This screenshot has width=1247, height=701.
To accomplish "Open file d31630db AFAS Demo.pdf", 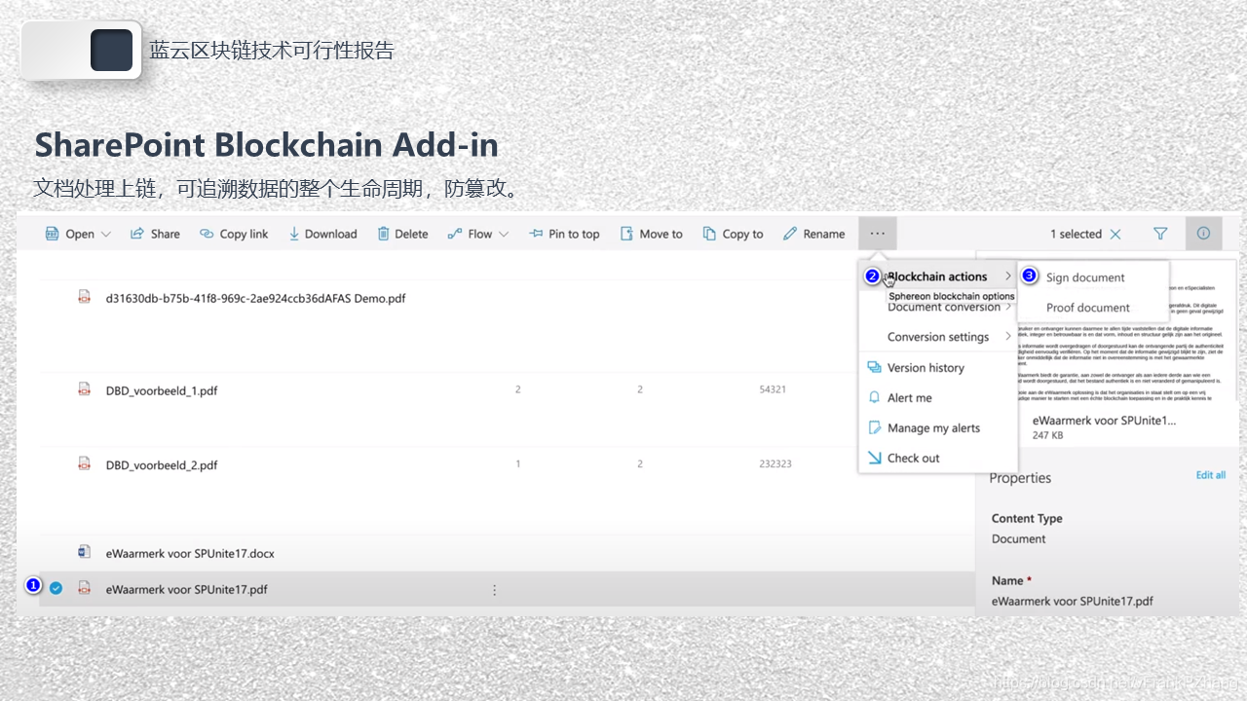I will (x=255, y=299).
